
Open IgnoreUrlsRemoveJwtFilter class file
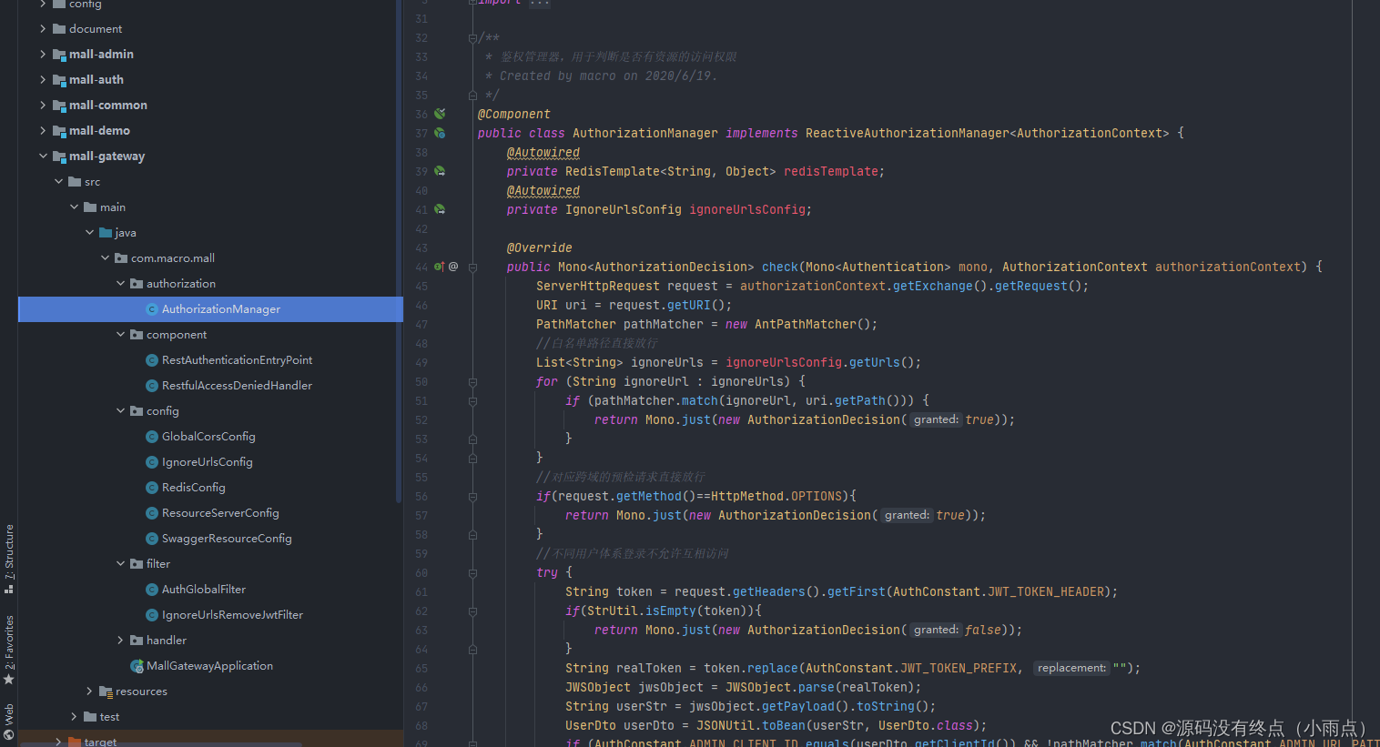click(232, 615)
